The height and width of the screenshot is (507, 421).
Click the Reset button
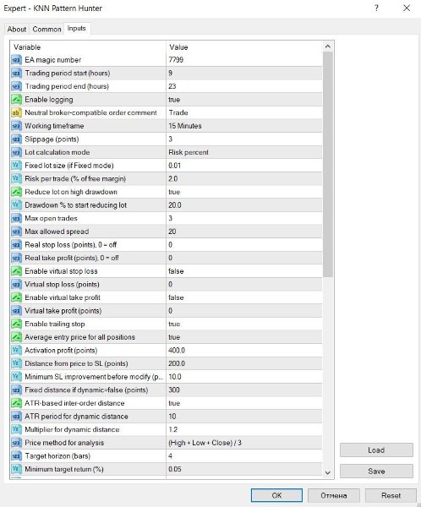click(391, 495)
